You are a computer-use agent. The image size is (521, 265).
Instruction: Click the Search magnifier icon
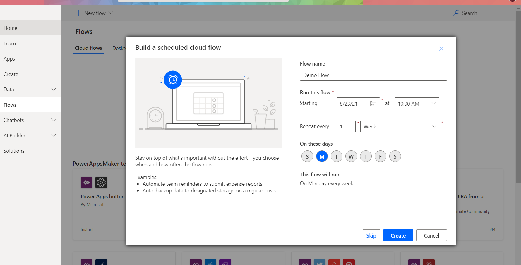pos(456,13)
